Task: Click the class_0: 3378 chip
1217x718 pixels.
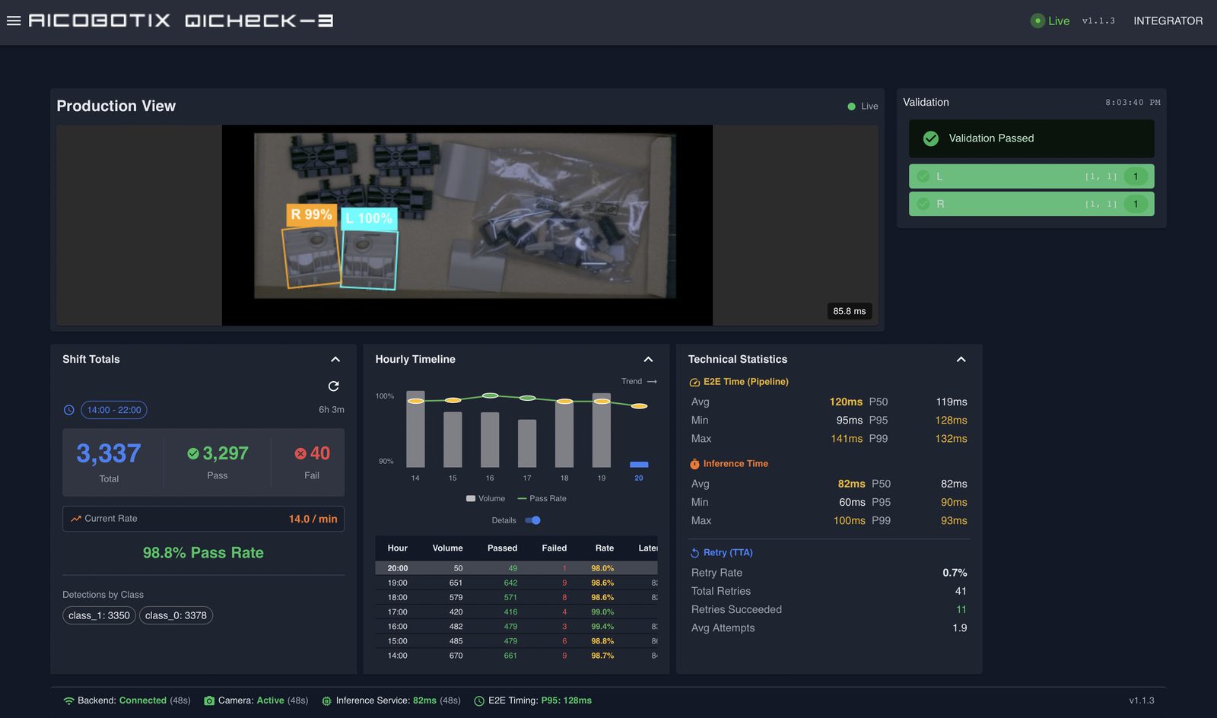Action: pyautogui.click(x=176, y=615)
